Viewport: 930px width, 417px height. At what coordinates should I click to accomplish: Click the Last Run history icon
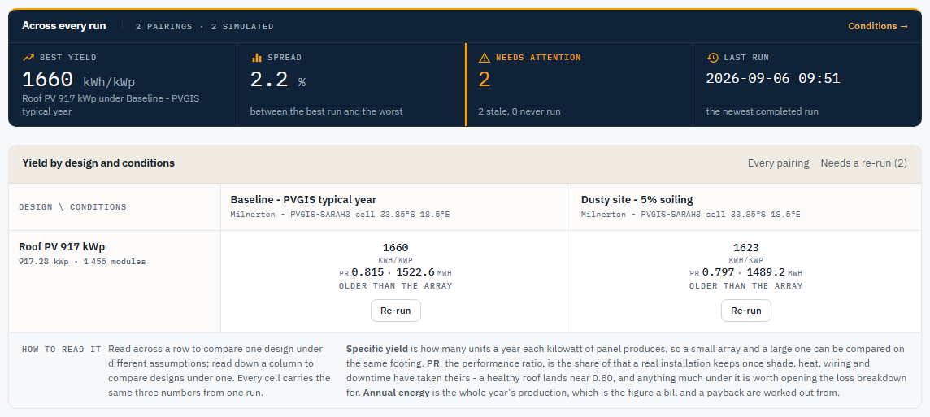[x=712, y=58]
